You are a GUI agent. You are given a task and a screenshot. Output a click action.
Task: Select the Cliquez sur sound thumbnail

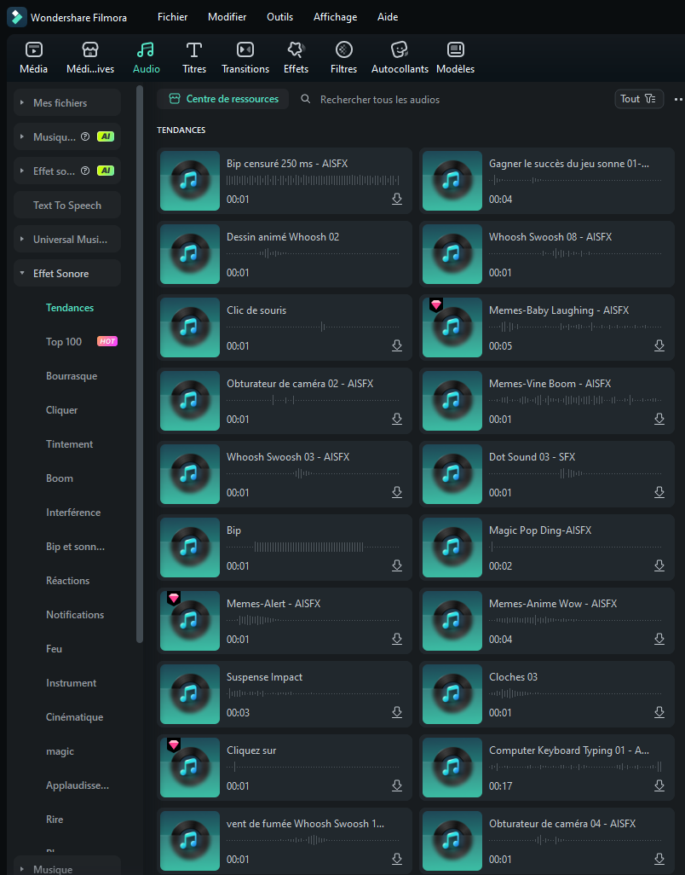coord(190,768)
